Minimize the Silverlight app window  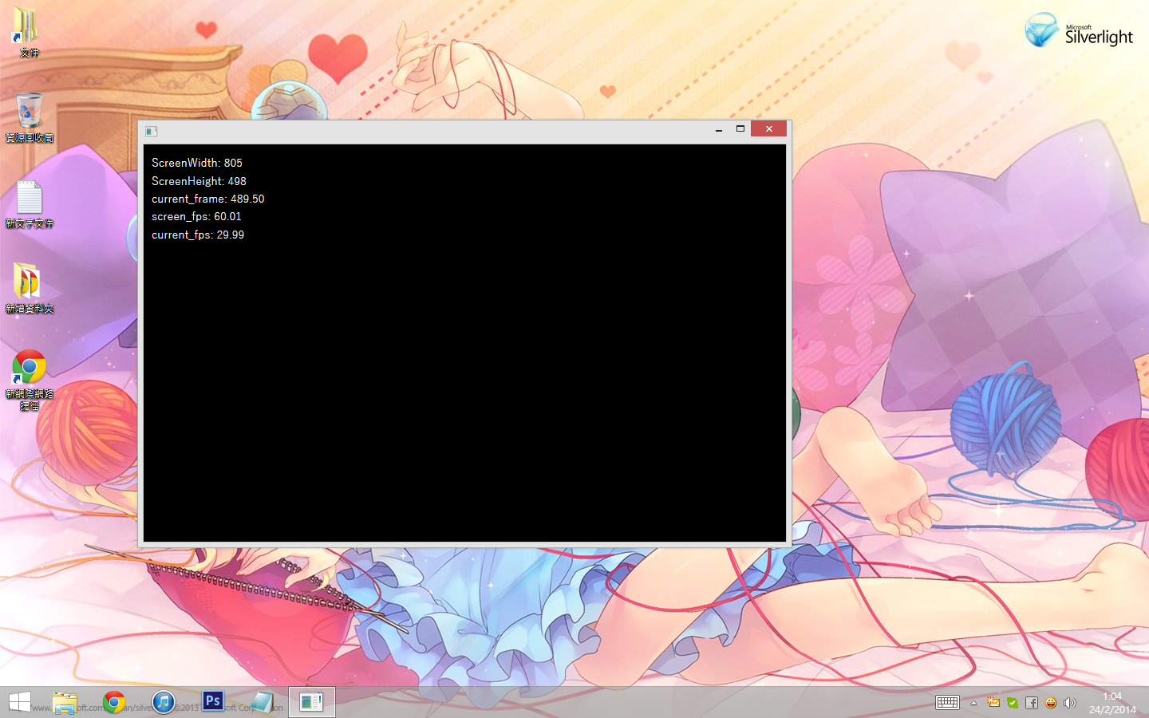(719, 129)
